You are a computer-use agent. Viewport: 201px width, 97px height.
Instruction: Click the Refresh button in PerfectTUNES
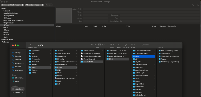coord(49,5)
